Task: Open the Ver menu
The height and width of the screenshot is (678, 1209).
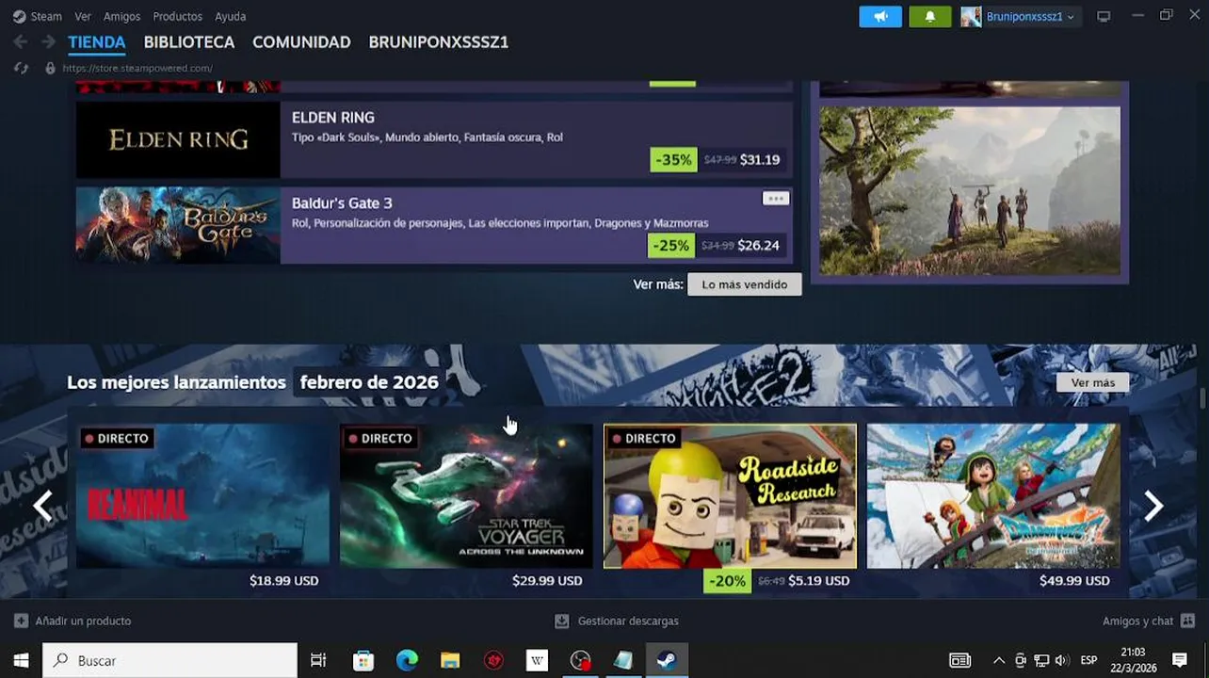Action: 83,16
